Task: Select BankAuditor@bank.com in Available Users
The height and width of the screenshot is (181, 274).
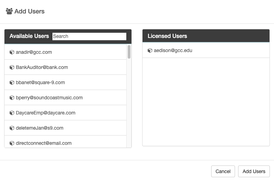Action: pos(42,68)
